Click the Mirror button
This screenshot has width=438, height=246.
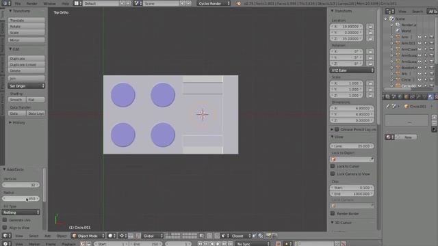pyautogui.click(x=27, y=40)
